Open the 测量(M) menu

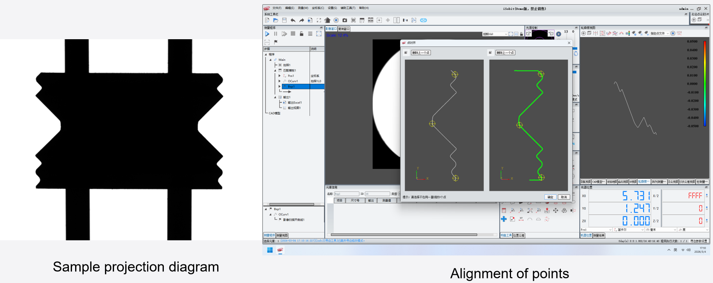[303, 8]
